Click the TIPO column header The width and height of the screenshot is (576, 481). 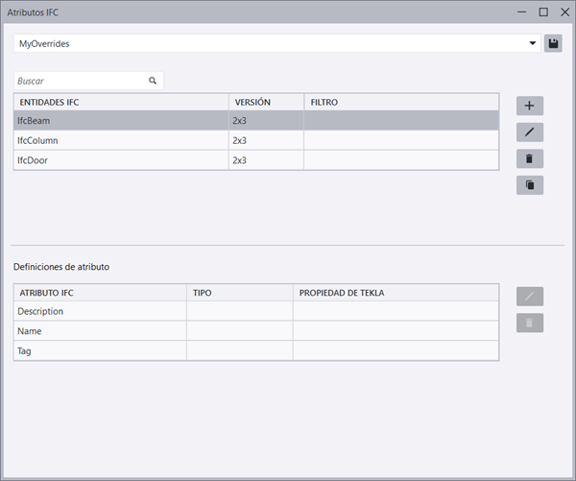240,293
